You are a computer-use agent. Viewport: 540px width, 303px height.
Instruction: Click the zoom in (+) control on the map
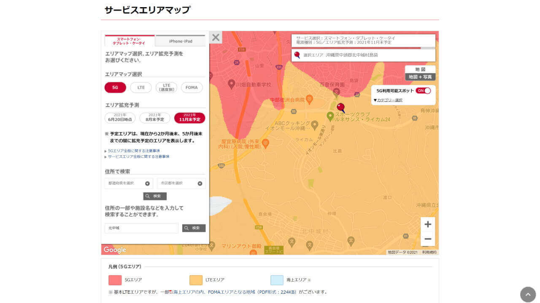click(428, 224)
